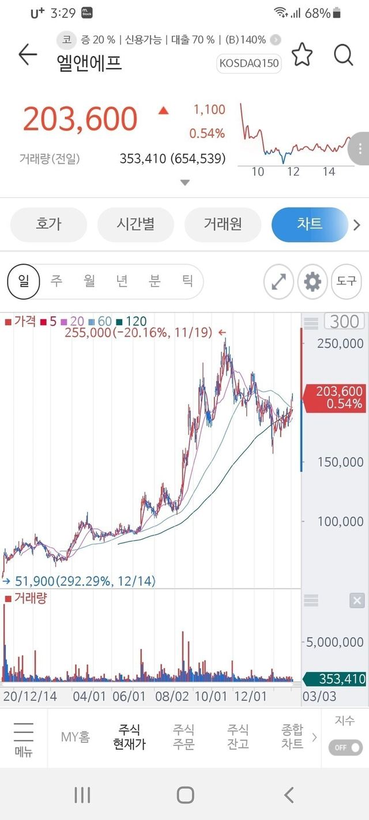Open search with magnifier icon
This screenshot has height=820, width=369.
(x=343, y=55)
